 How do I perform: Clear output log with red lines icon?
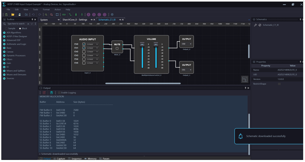coord(44,93)
